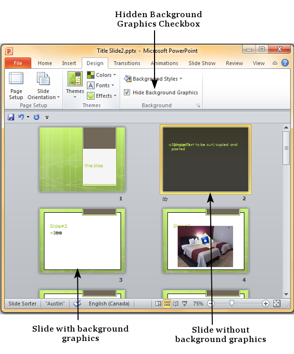Switch to the Insert tab
The width and height of the screenshot is (294, 354).
click(69, 63)
